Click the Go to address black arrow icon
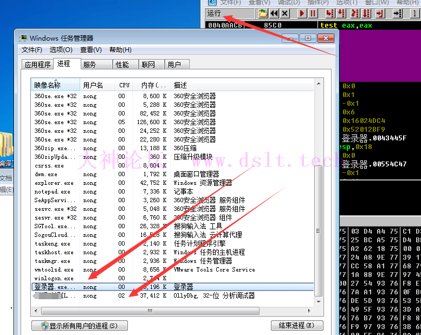The image size is (421, 335). 397,13
